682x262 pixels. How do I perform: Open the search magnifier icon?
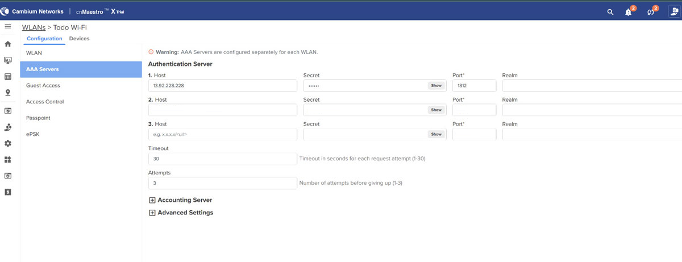click(610, 12)
